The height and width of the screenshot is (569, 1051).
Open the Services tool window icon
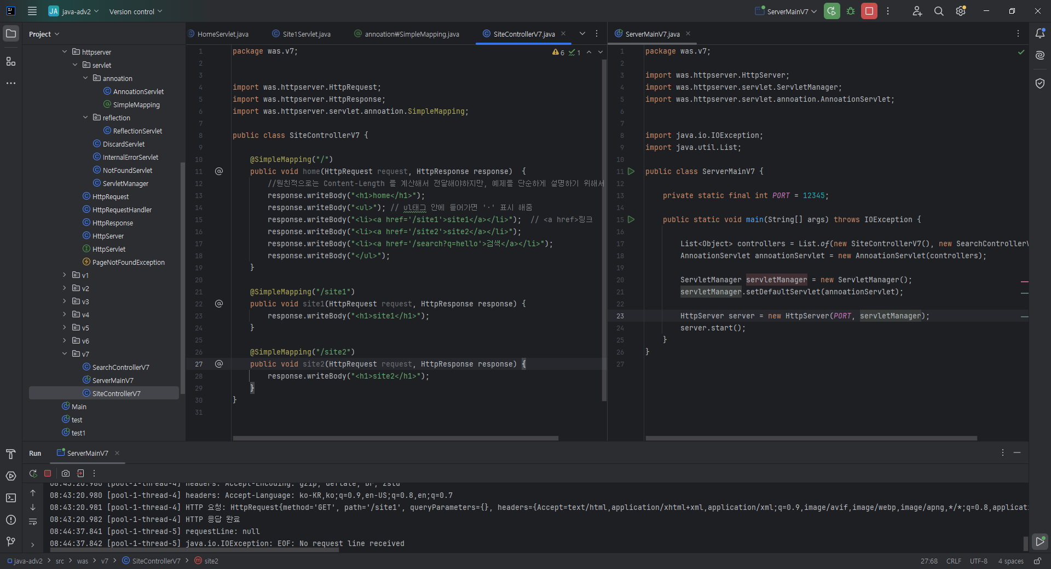coord(11,476)
